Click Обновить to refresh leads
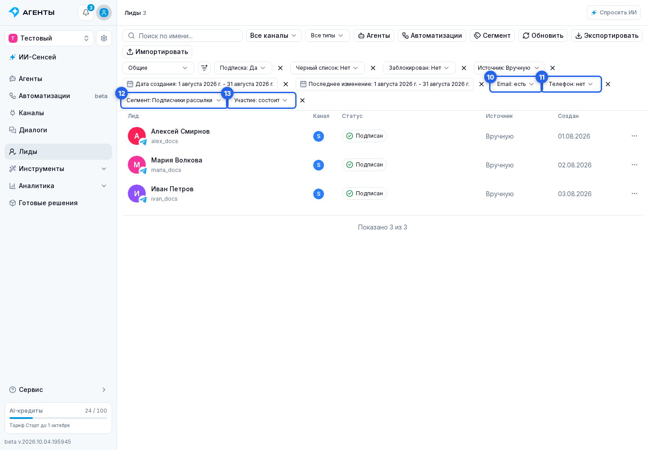The image size is (648, 450). 543,36
